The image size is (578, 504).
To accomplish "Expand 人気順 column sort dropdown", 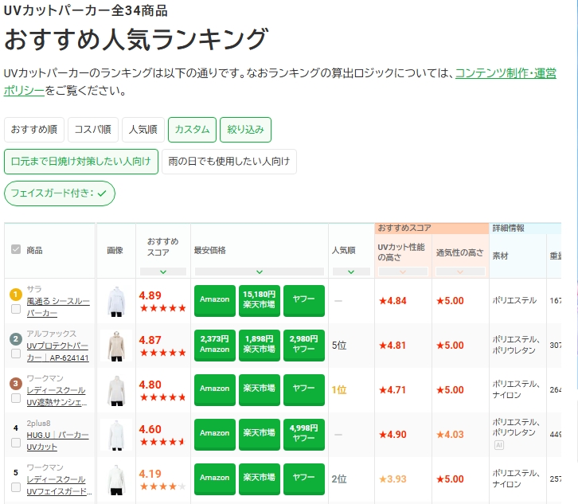I will 351,272.
